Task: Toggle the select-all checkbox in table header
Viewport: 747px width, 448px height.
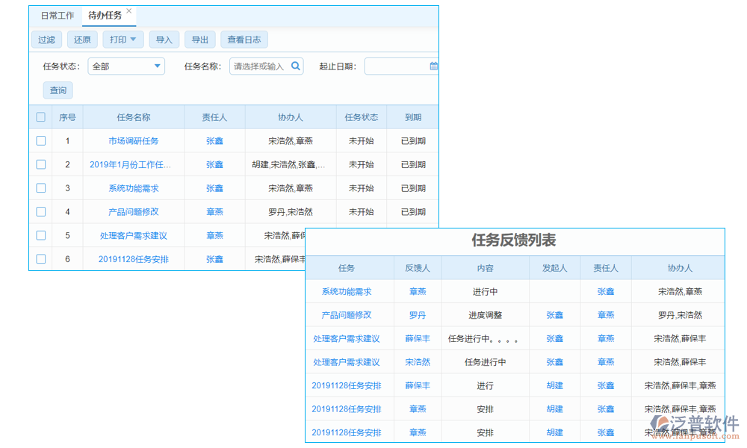Action: tap(40, 117)
